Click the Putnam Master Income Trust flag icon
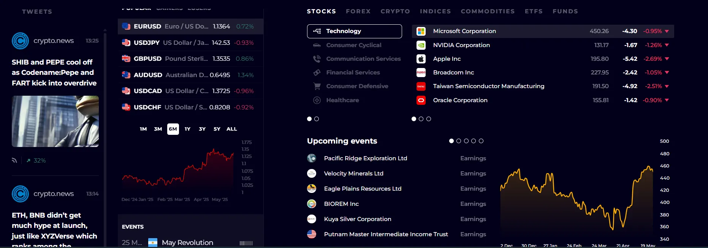 pos(312,234)
